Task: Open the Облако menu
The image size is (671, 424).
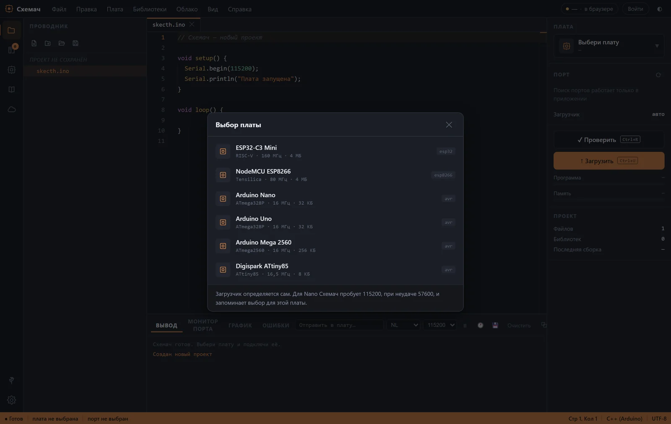Action: (x=187, y=9)
